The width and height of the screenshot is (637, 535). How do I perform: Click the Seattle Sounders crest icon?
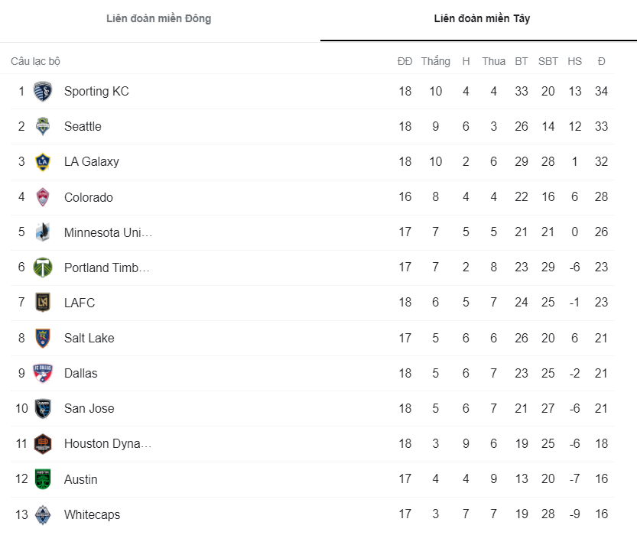click(x=42, y=126)
